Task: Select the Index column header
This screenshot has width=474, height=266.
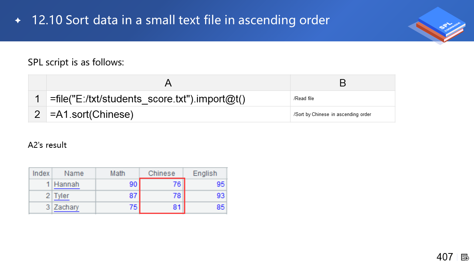Action: coord(41,173)
